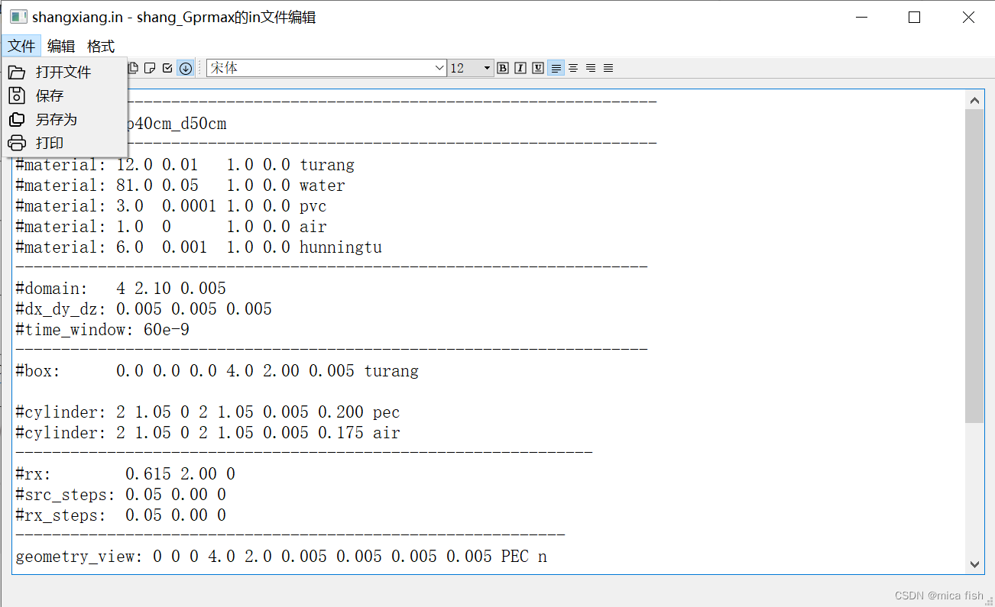Screen dimensions: 995x607
Task: Maximize the editor window
Action: click(914, 17)
